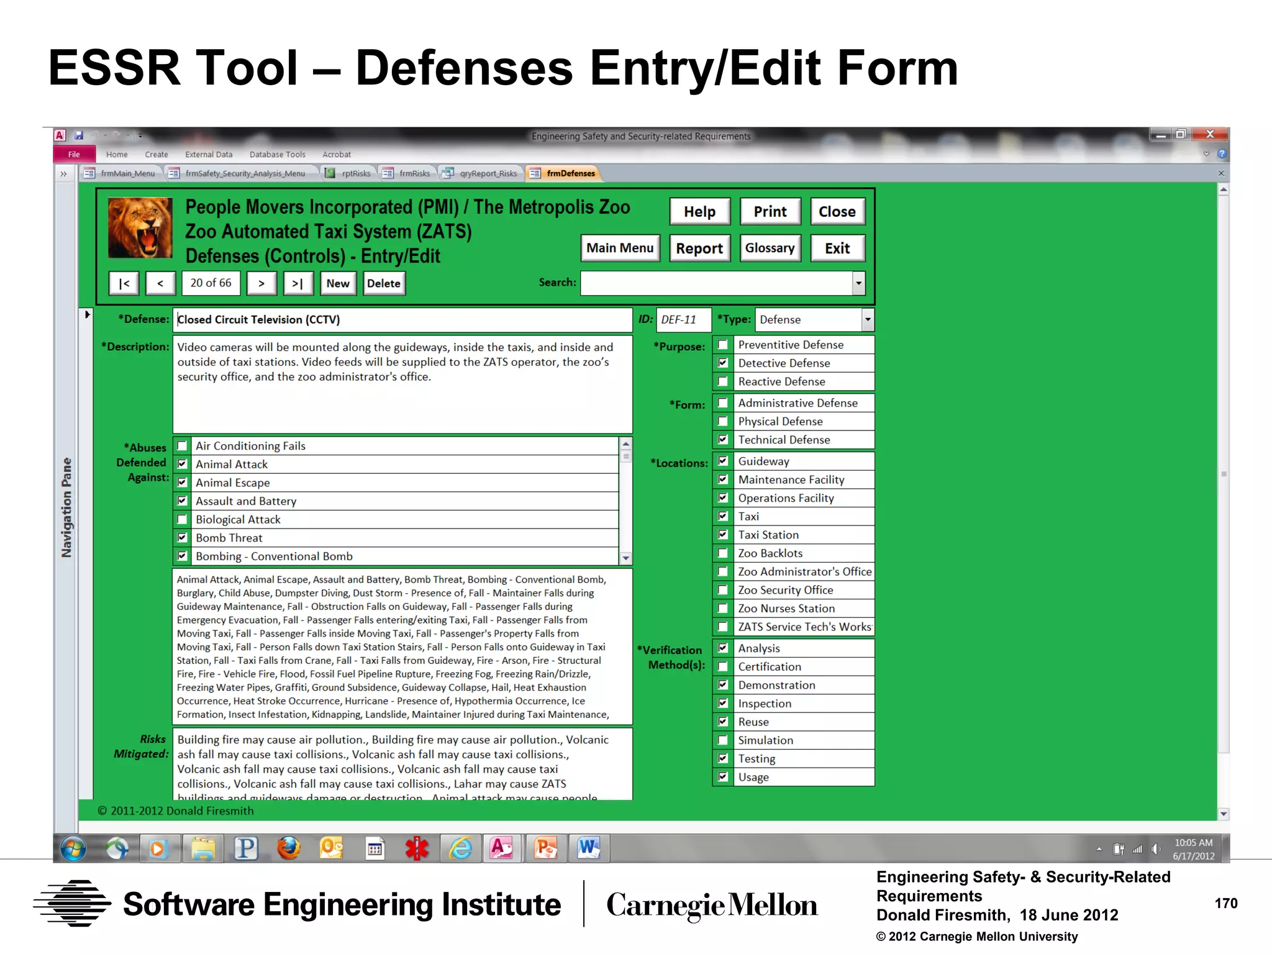Image resolution: width=1272 pixels, height=954 pixels.
Task: Switch to the frmMain_Menu tab
Action: (120, 173)
